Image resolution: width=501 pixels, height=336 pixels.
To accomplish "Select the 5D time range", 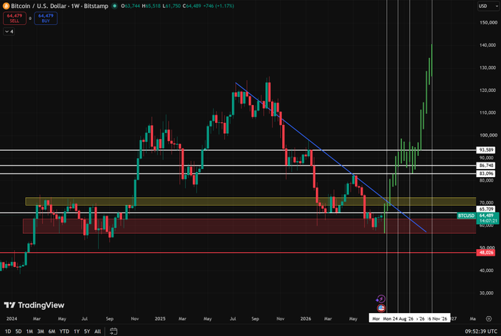I will pos(18,331).
